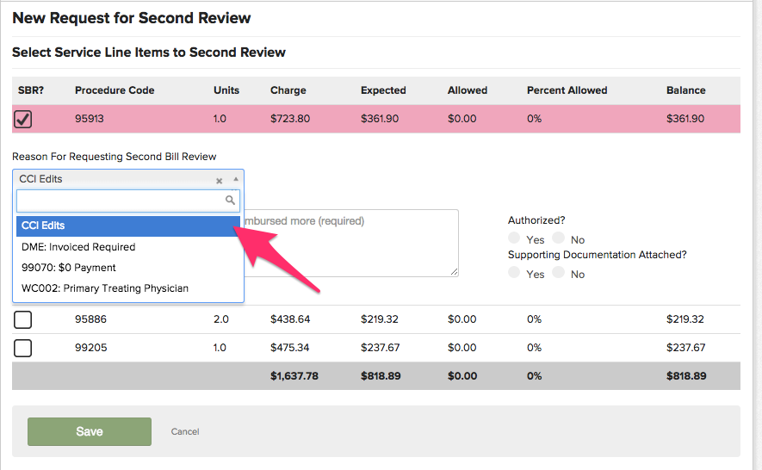The height and width of the screenshot is (470, 762).
Task: Click the Units column header
Action: [226, 90]
